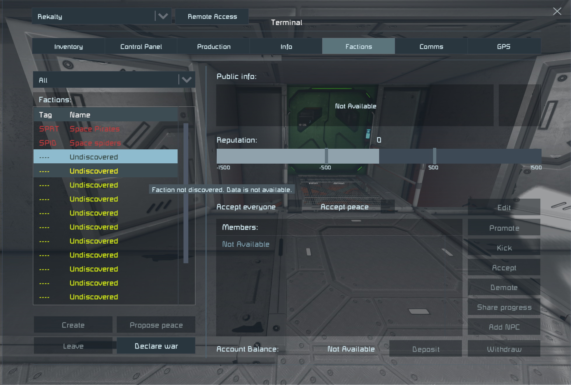Click the Name column header
Image resolution: width=571 pixels, height=385 pixels.
click(x=80, y=115)
